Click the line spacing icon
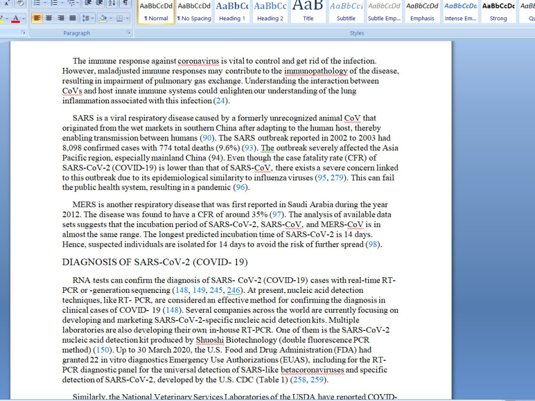The width and height of the screenshot is (535, 401). point(85,18)
